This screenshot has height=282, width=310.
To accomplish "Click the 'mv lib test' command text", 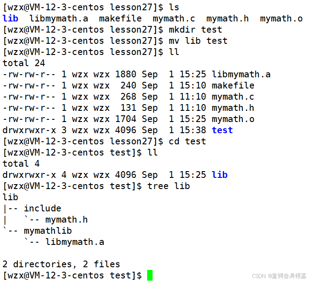I will pos(198,41).
